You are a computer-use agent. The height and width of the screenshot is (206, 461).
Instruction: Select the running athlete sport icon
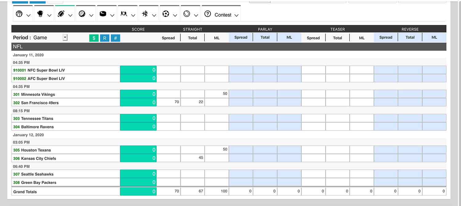(145, 14)
